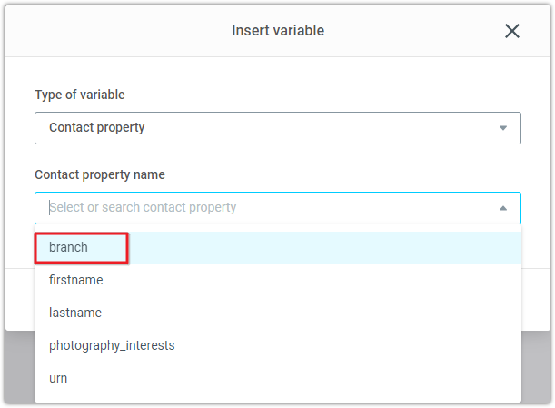This screenshot has width=555, height=408.
Task: Click the highlighted branch row's empty right side
Action: point(324,248)
